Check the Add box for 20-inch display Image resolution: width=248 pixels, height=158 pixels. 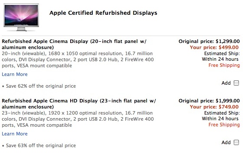tap(236, 83)
